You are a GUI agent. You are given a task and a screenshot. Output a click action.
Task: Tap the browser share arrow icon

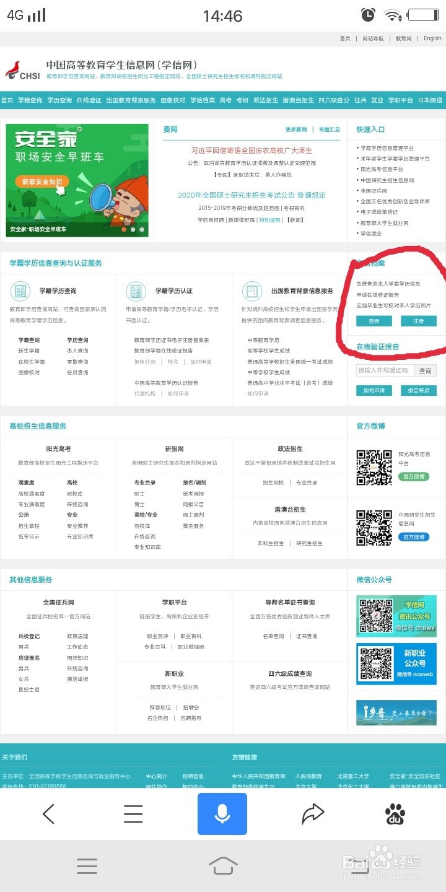[x=313, y=813]
